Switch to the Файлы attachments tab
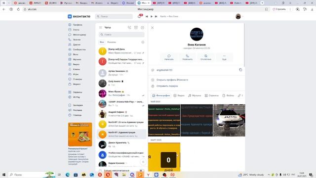 (228, 95)
